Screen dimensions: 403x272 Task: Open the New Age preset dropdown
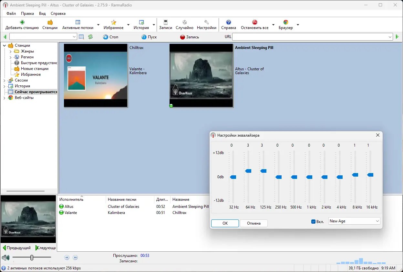click(x=354, y=221)
